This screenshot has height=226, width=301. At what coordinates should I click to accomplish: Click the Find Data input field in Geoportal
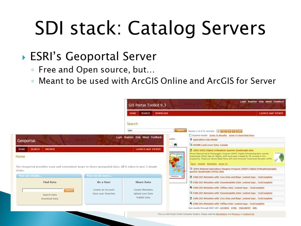tap(43, 190)
